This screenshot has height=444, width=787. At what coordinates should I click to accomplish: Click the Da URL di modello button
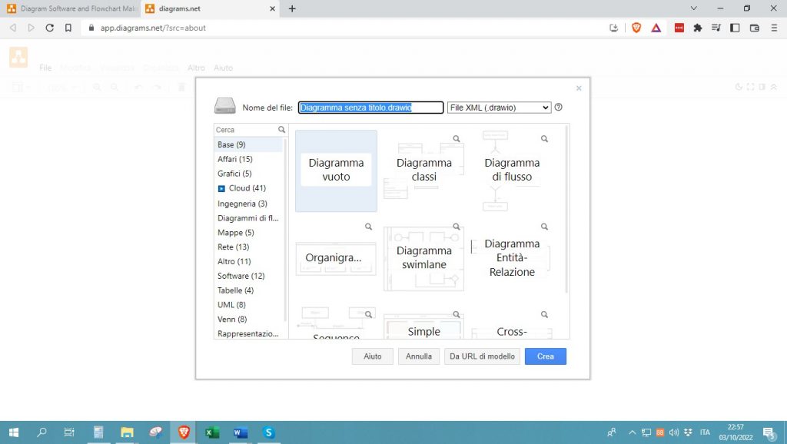482,356
